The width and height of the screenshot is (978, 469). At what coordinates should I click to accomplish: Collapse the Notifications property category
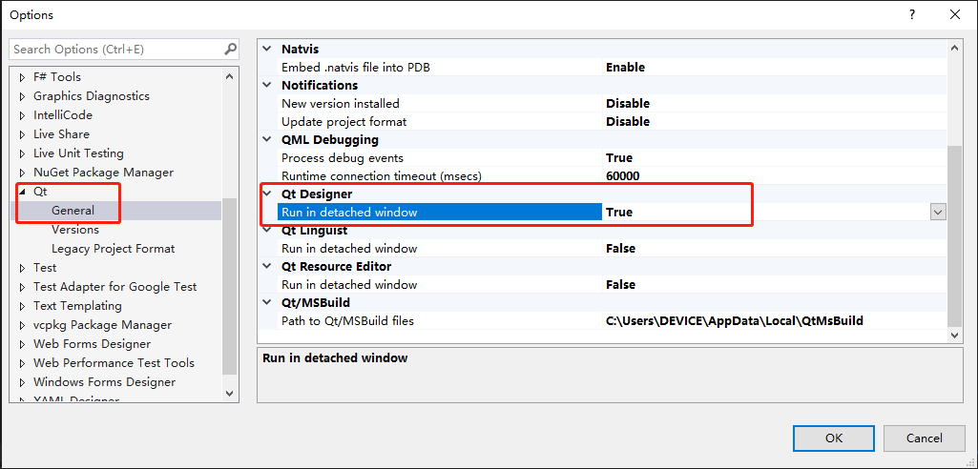pyautogui.click(x=267, y=85)
